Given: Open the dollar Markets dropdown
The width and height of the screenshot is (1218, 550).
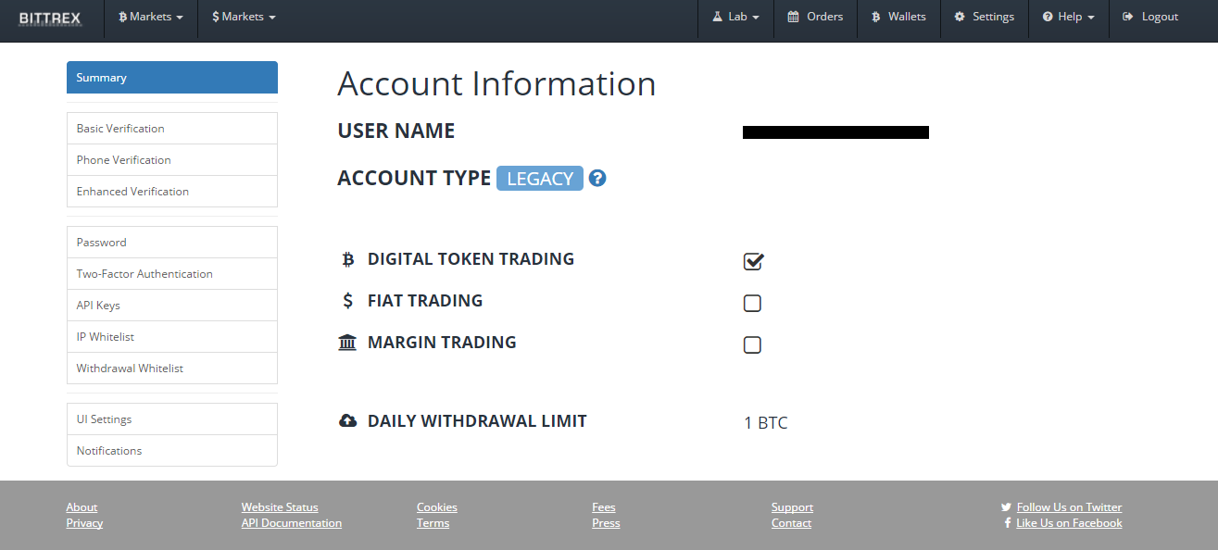Looking at the screenshot, I should coord(244,17).
